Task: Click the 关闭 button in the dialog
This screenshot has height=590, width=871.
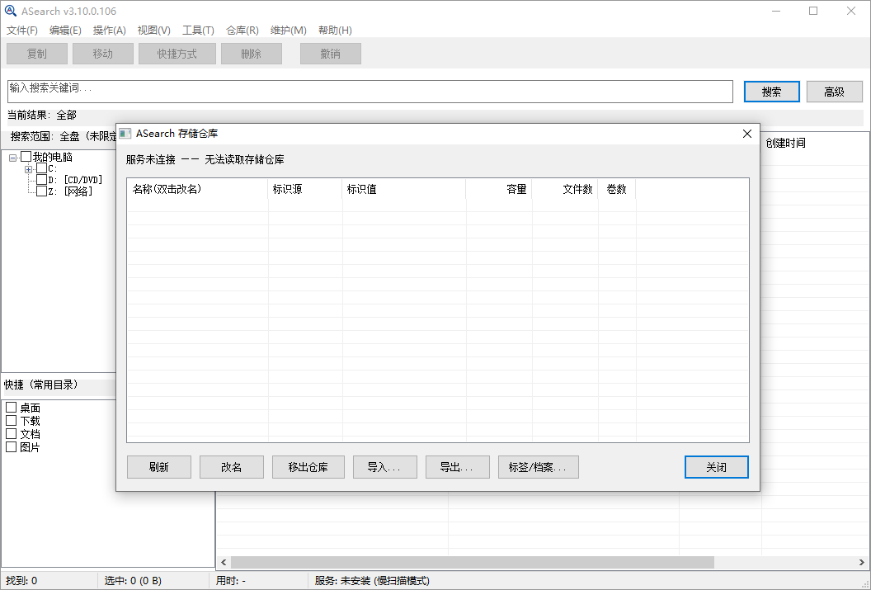Action: pos(717,467)
